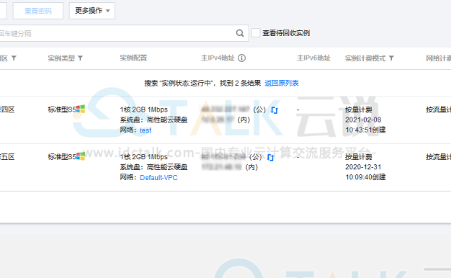Click the Windows logo in the test network row

81,109
